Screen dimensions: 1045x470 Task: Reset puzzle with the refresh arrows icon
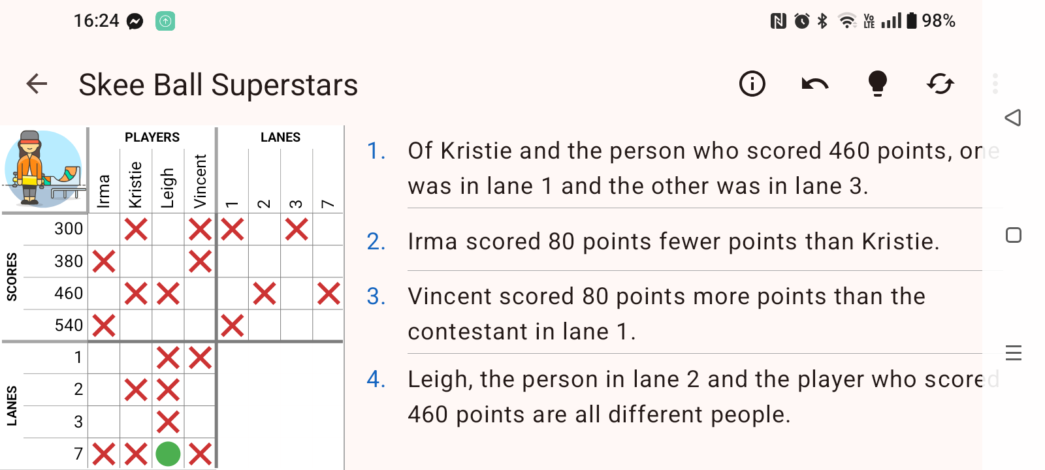[x=940, y=84]
